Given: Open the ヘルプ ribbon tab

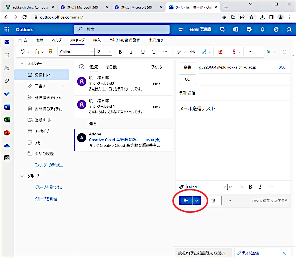Looking at the screenshot, I should 57,40.
